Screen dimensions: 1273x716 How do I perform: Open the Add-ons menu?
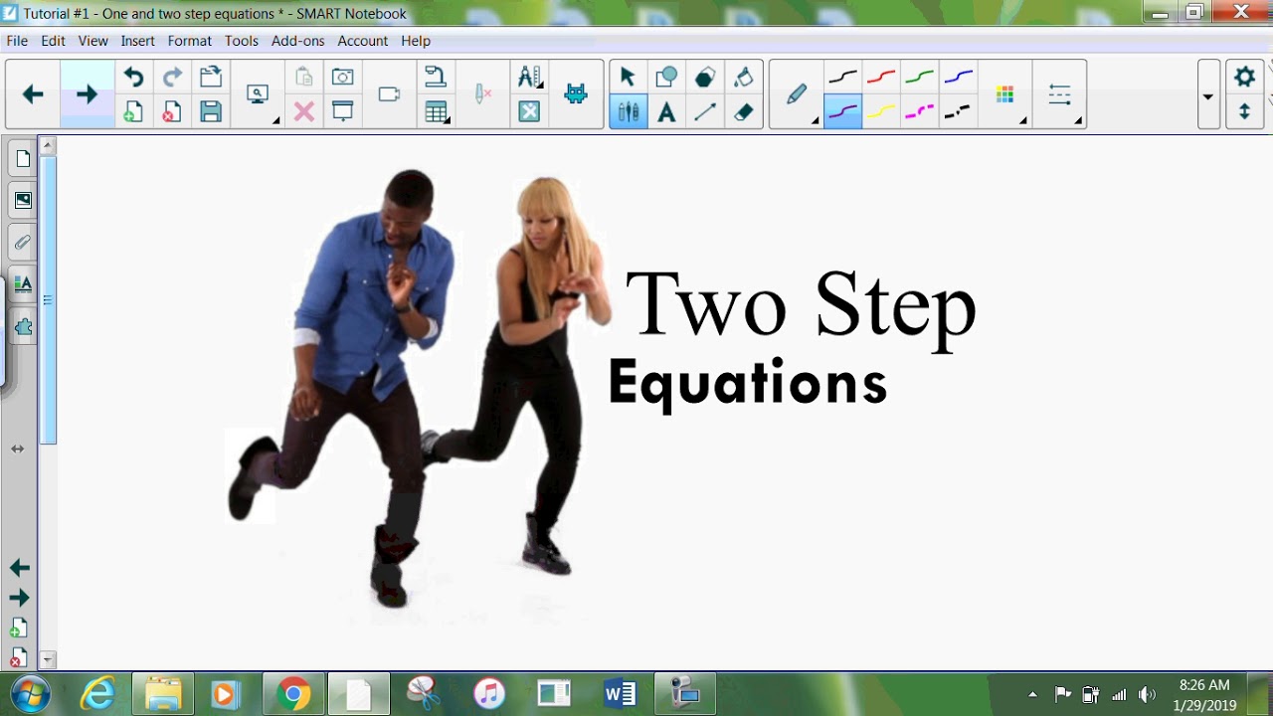point(298,41)
